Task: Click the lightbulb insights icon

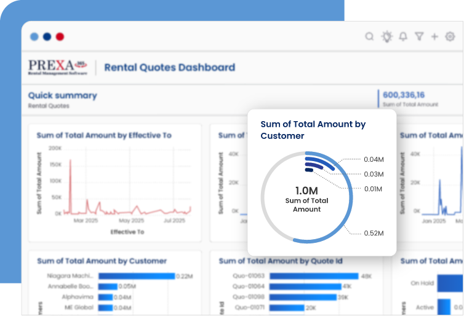Action: pos(386,37)
